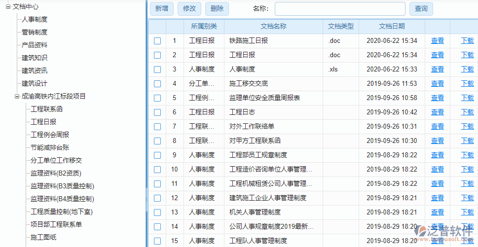The height and width of the screenshot is (247, 478).
Task: Open 监理资料(B3质量控制) tree node
Action: pyautogui.click(x=62, y=186)
